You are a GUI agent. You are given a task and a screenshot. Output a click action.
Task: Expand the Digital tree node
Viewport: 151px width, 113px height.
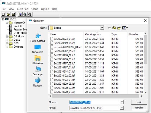point(7,40)
